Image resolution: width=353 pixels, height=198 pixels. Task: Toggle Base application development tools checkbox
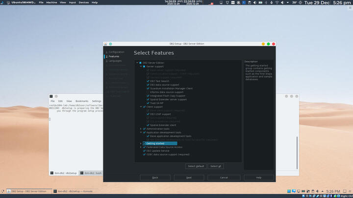pos(148,136)
